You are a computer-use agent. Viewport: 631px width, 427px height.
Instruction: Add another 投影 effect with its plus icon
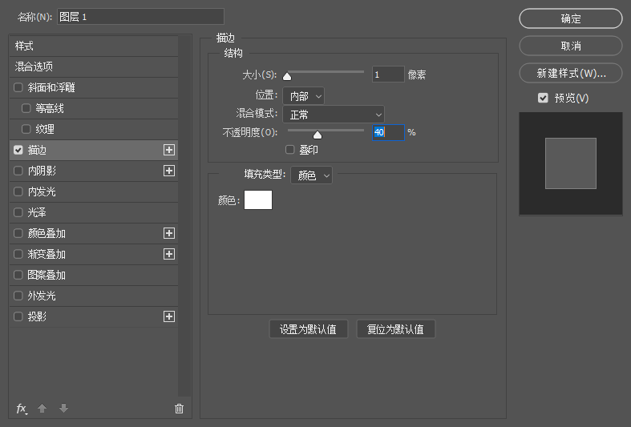pos(169,316)
